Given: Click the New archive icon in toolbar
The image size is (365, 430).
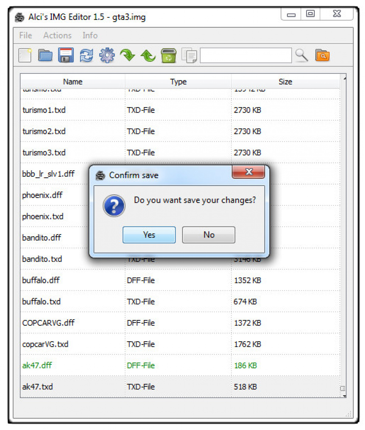Looking at the screenshot, I should point(25,55).
